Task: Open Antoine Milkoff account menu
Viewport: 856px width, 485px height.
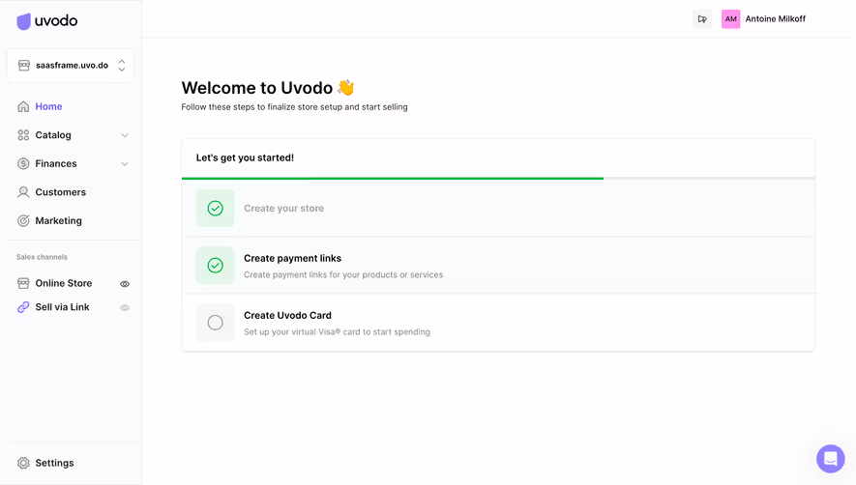Action: tap(775, 19)
